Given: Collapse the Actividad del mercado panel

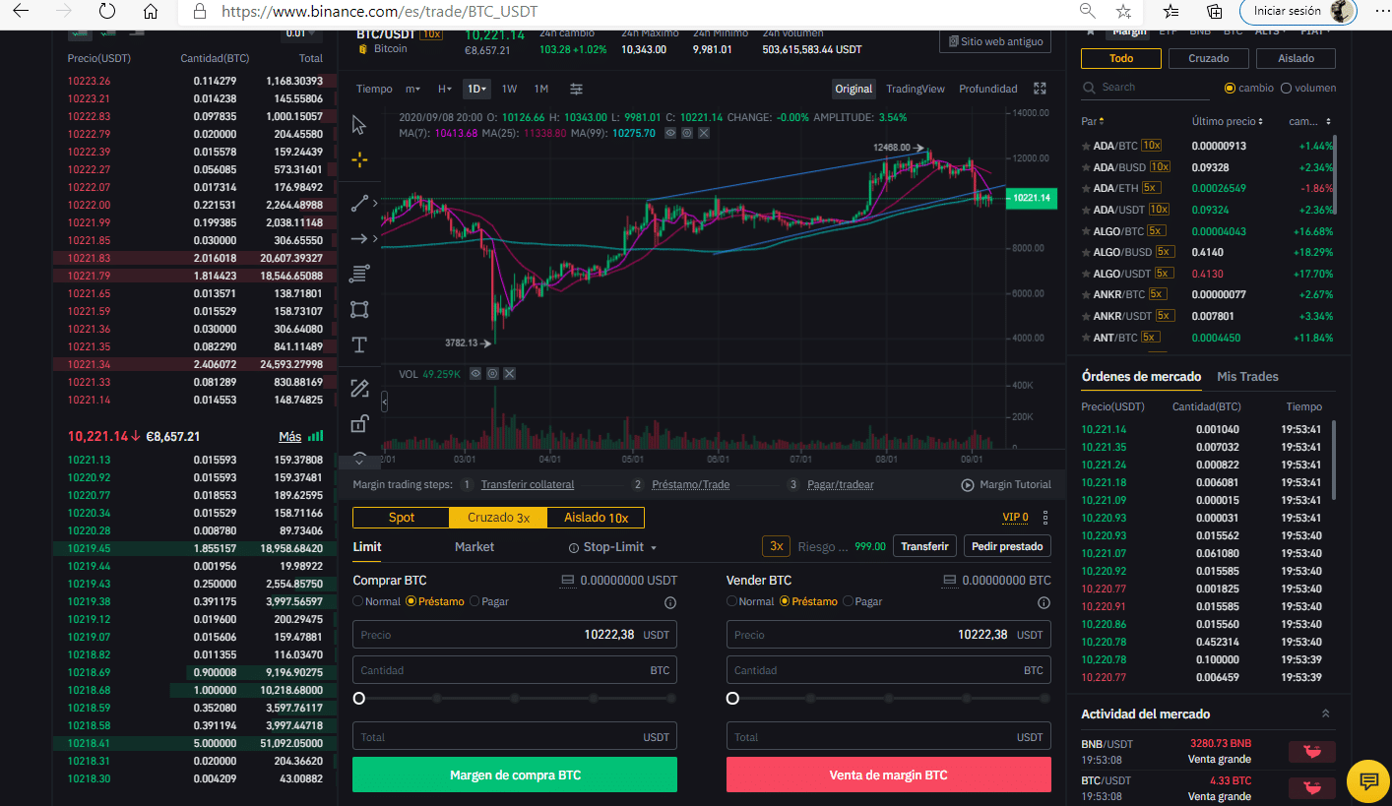Looking at the screenshot, I should point(1325,713).
